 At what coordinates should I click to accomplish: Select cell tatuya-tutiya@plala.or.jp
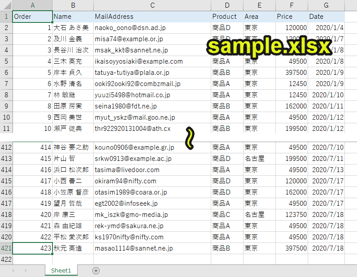tap(152, 73)
